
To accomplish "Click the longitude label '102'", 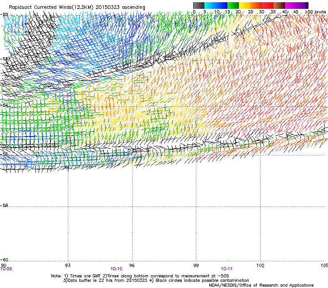I will click(x=260, y=265).
